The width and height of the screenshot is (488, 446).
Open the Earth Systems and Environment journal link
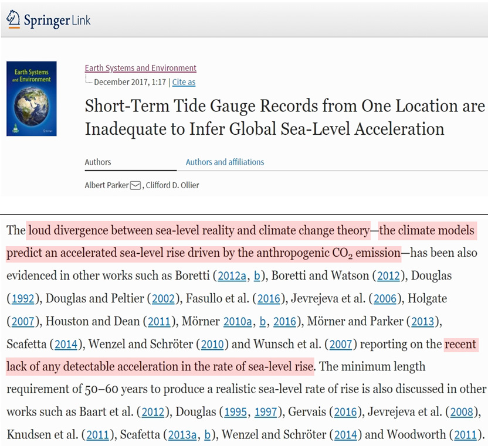click(x=140, y=68)
